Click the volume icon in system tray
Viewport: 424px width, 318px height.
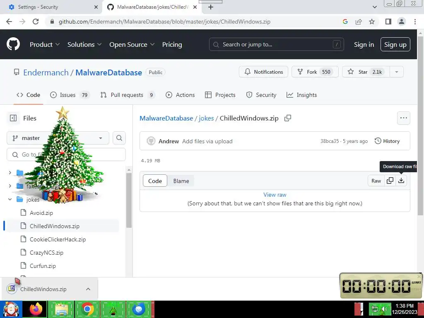coord(383,309)
